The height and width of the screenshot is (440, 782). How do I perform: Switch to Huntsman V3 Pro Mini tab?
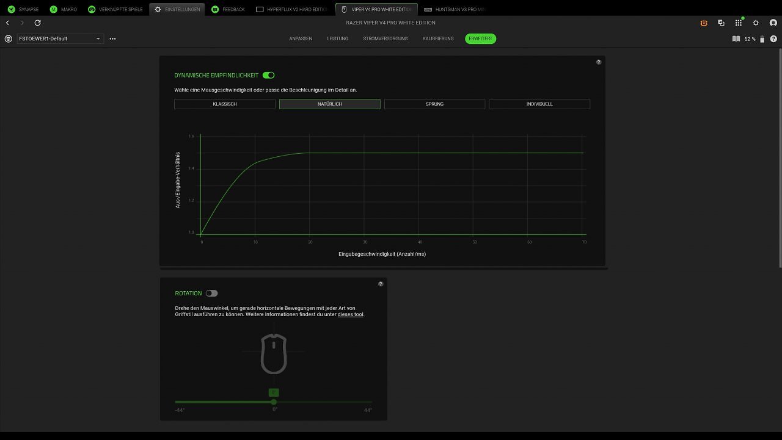[456, 9]
